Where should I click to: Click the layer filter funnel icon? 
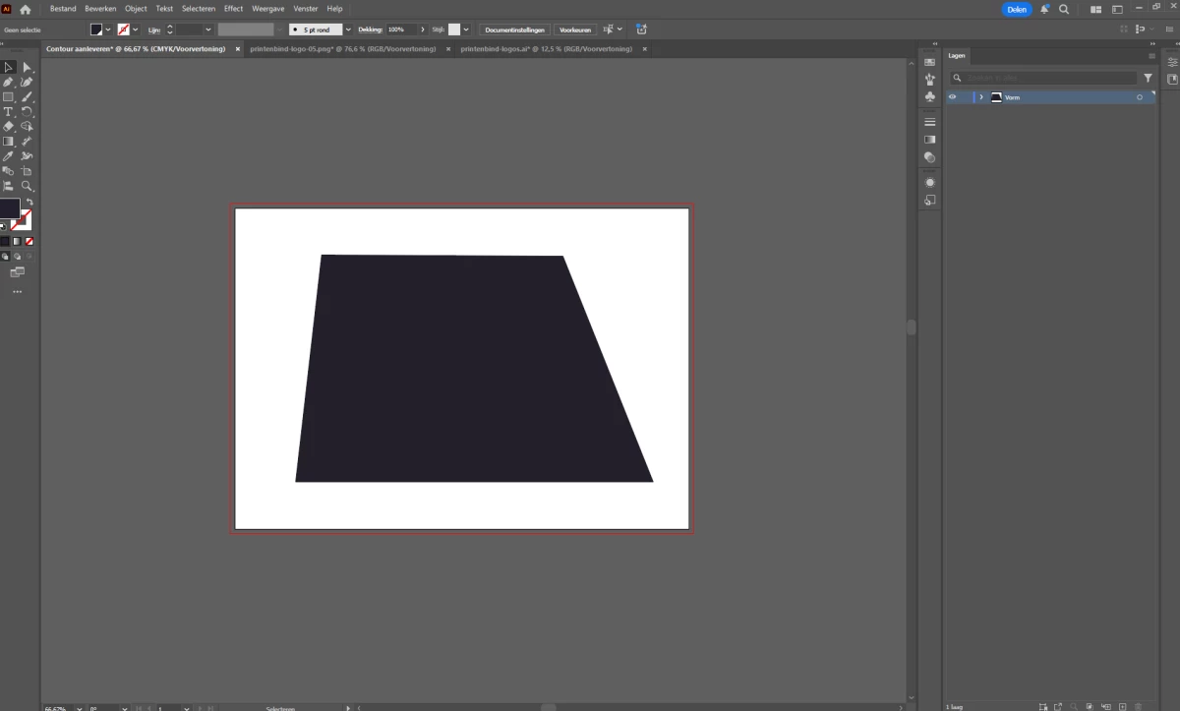pos(1148,78)
